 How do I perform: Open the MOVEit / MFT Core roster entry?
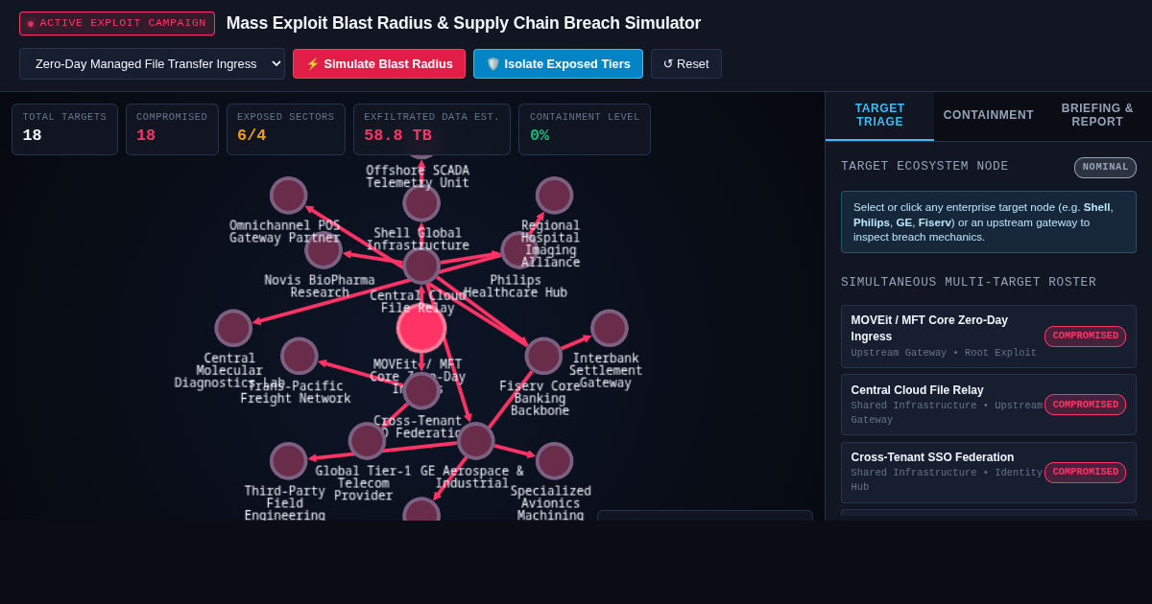[989, 337]
